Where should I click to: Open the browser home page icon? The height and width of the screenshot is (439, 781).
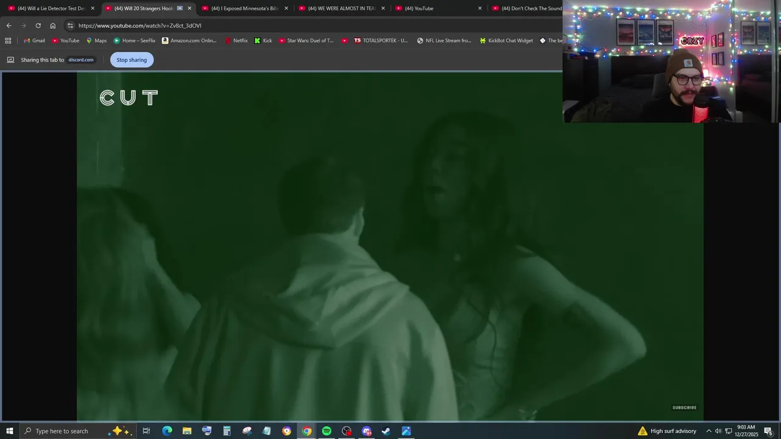click(52, 26)
